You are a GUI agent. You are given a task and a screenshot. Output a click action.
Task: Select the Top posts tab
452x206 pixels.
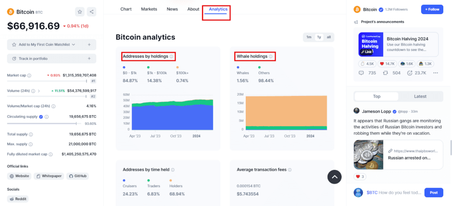377,96
